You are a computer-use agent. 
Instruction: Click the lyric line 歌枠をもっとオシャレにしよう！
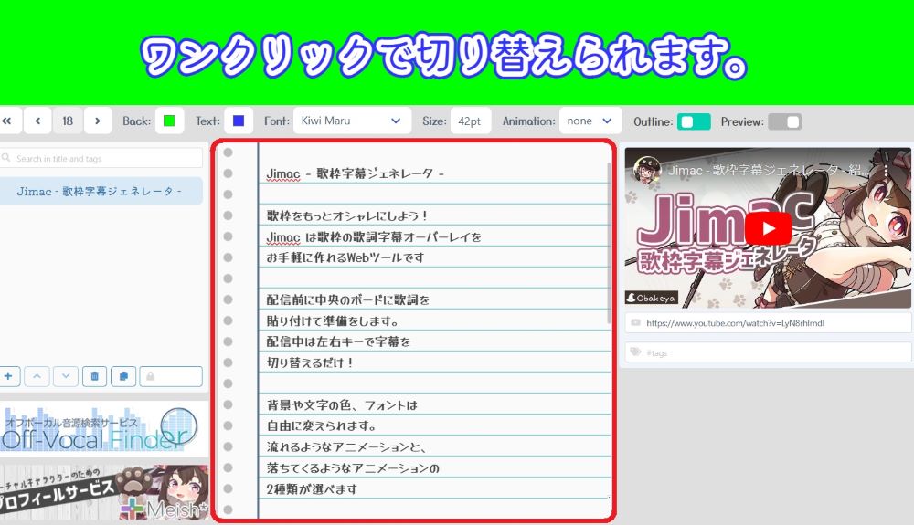click(347, 216)
